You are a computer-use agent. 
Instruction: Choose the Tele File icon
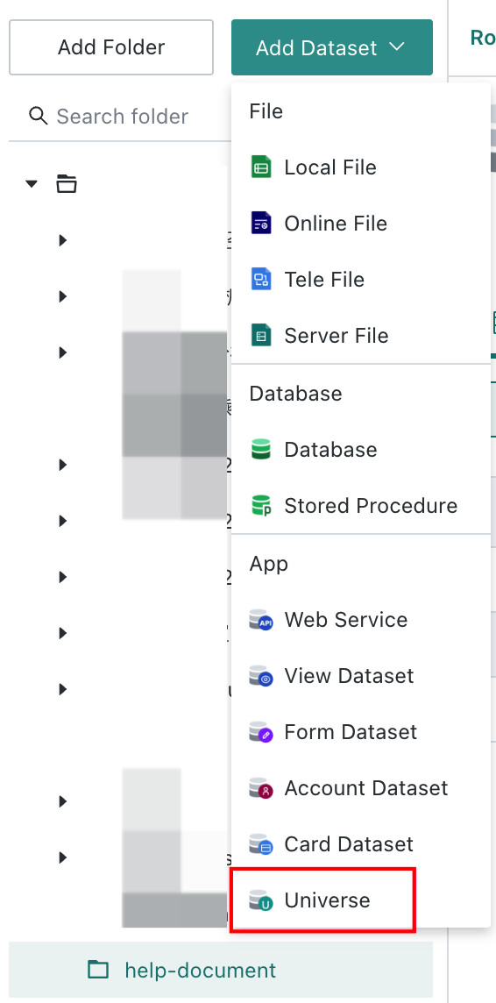point(261,280)
